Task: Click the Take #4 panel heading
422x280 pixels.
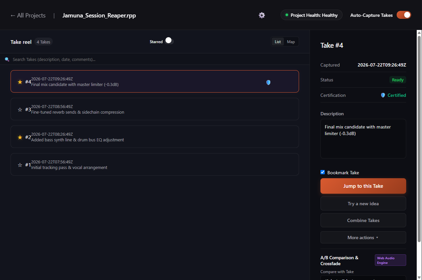Action: point(332,45)
